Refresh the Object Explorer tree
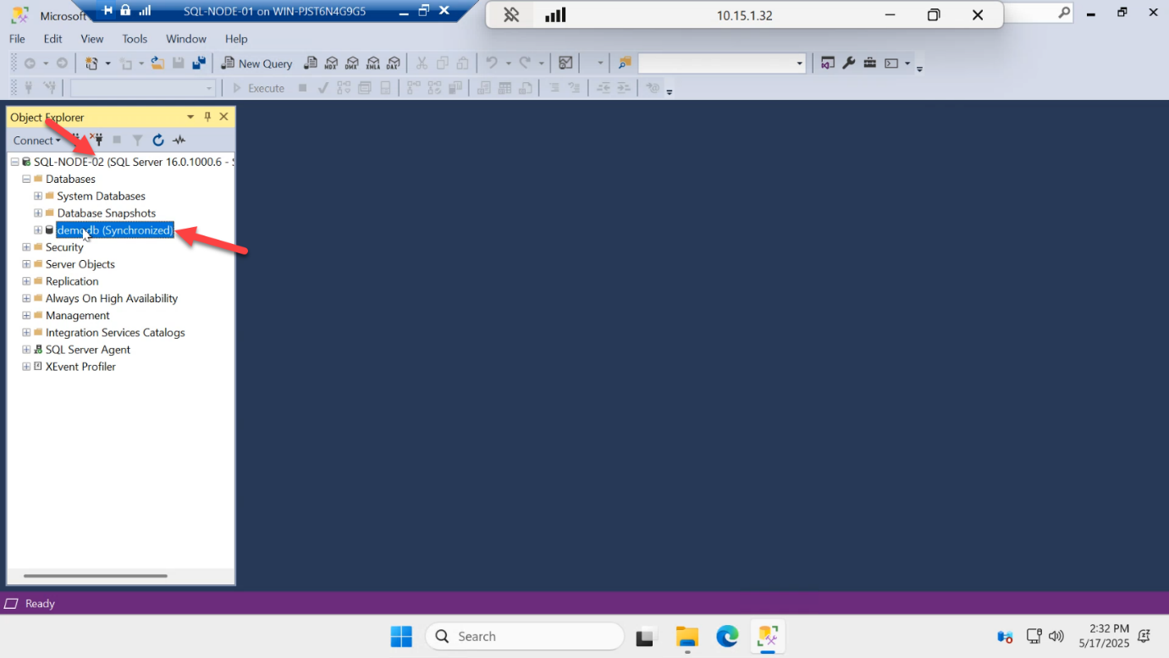This screenshot has width=1169, height=658. click(x=158, y=141)
